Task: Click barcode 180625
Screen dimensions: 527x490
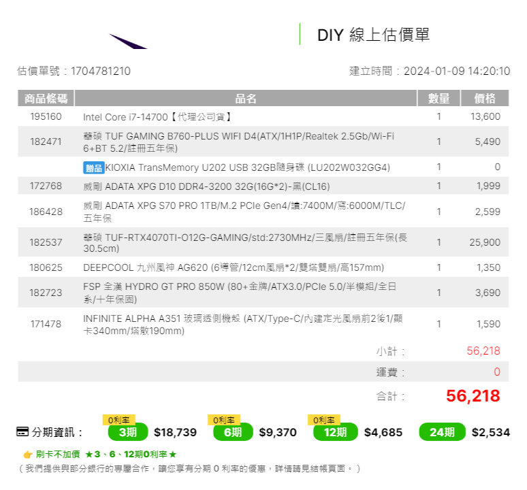Action: tap(46, 267)
